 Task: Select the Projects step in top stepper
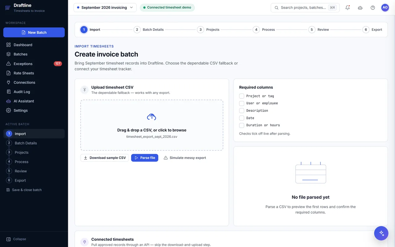208,30
